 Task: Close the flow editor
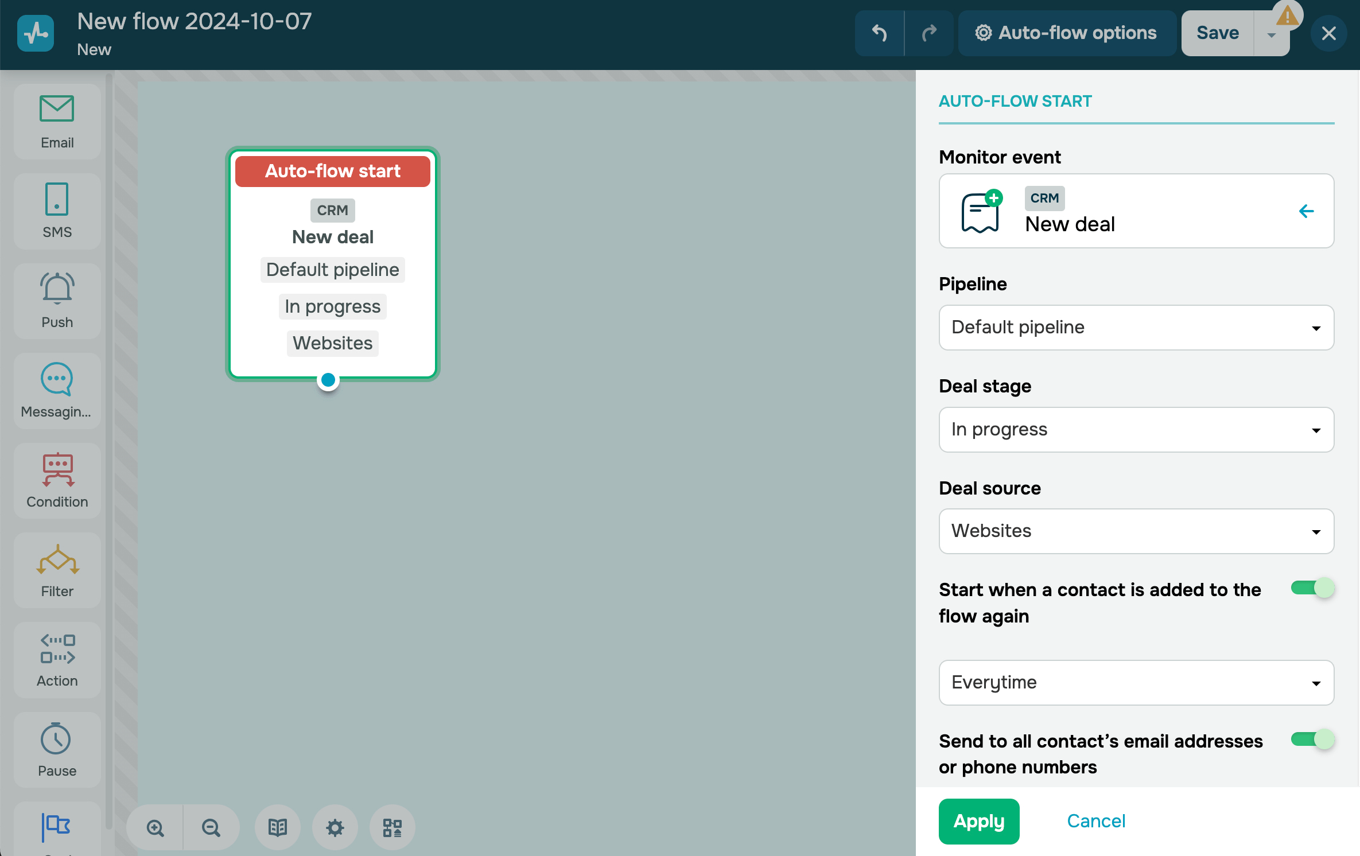(1328, 33)
